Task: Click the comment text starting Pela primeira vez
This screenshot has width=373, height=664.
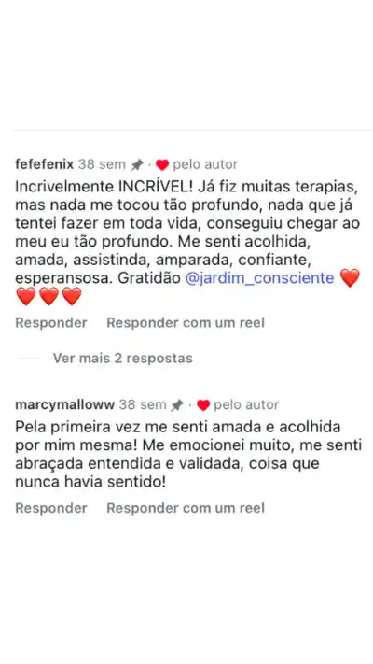Action: pyautogui.click(x=188, y=455)
